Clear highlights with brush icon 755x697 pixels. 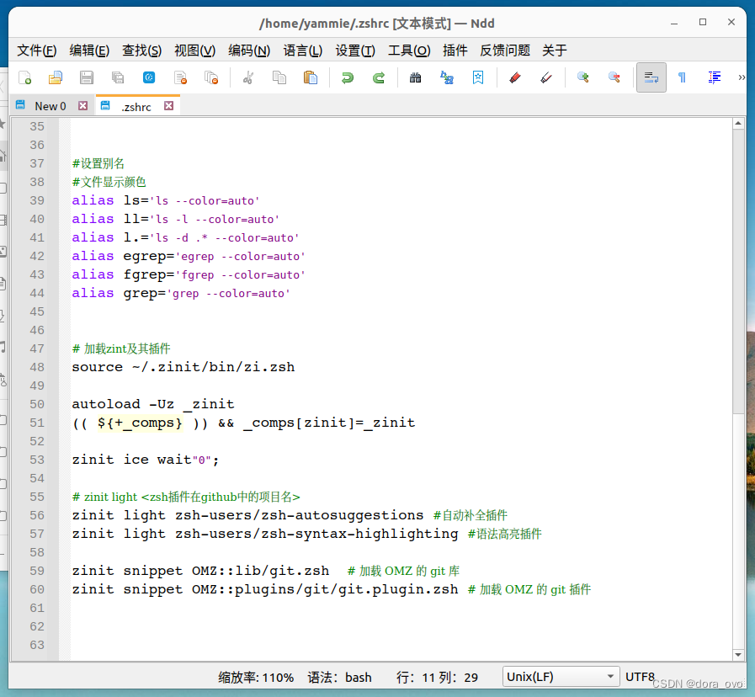pyautogui.click(x=546, y=77)
